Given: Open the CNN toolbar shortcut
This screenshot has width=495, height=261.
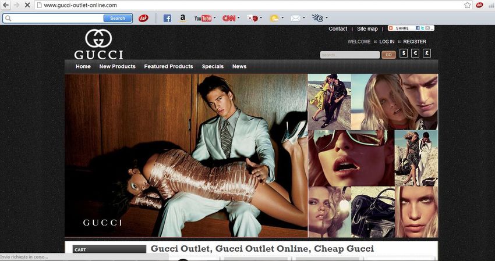Looking at the screenshot, I should [229, 18].
